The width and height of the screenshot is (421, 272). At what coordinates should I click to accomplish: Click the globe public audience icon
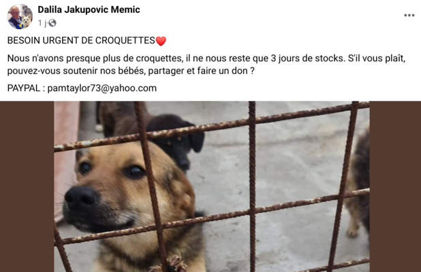pyautogui.click(x=52, y=23)
